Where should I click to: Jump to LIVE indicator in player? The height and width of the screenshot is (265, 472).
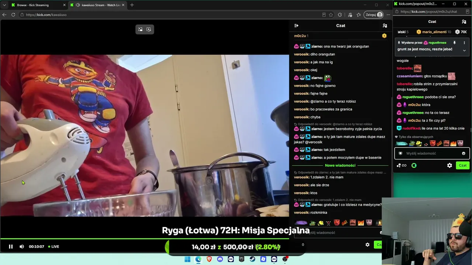point(53,247)
